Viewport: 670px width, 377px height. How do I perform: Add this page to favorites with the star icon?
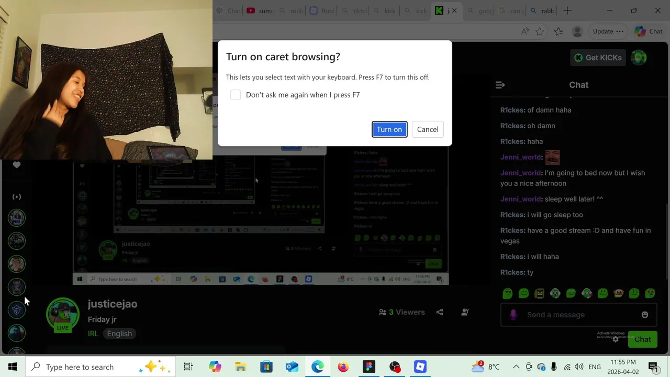click(540, 31)
